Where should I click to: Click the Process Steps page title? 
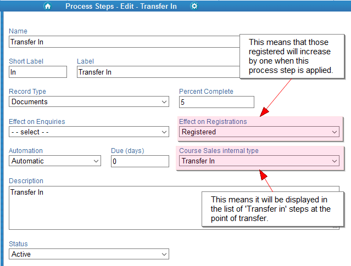121,6
